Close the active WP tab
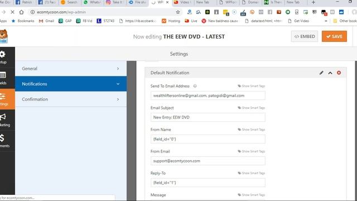357x201 pixels. (x=167, y=2)
